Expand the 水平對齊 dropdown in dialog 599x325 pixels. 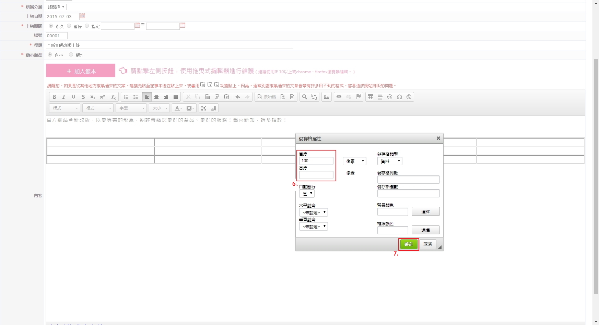tap(313, 212)
